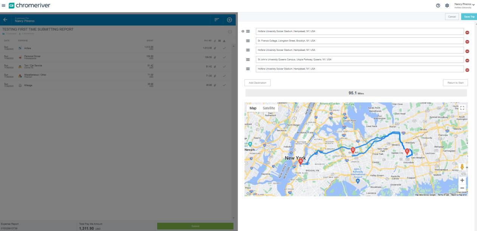The width and height of the screenshot is (477, 231).
Task: Open attachment clip on Airfare row
Action: 215,48
